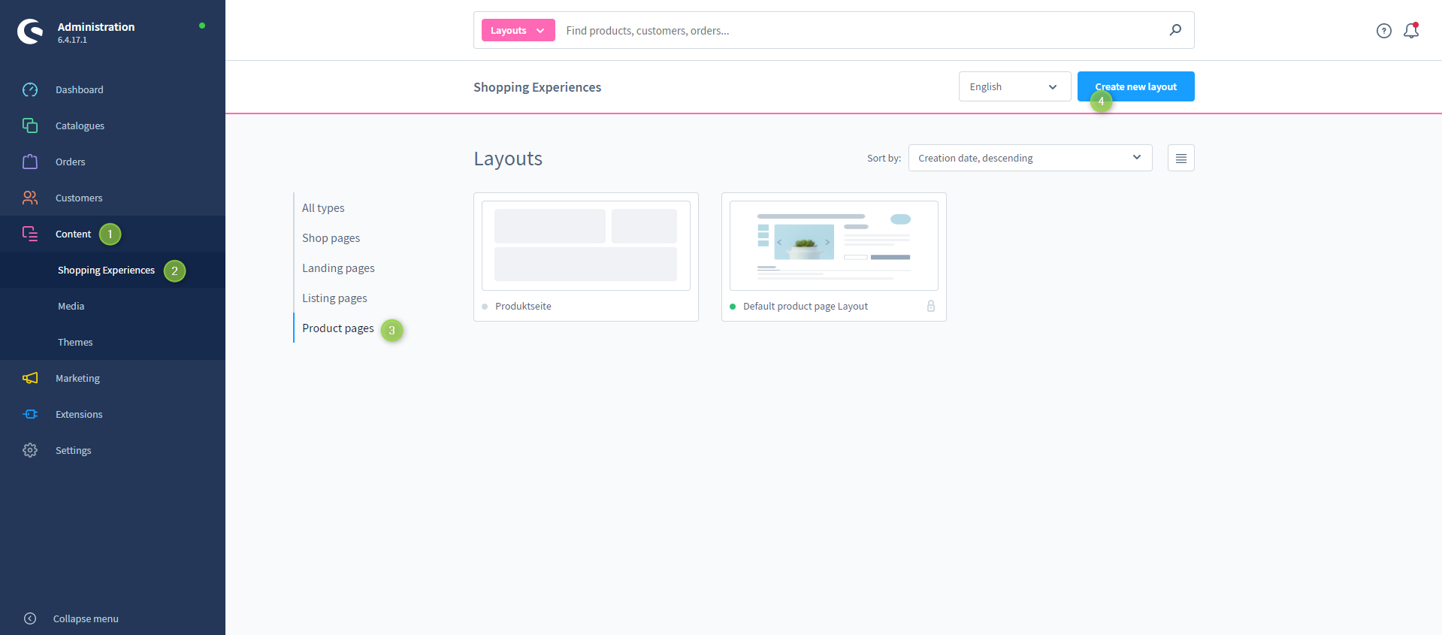Click the Produktseite layout name

point(523,306)
